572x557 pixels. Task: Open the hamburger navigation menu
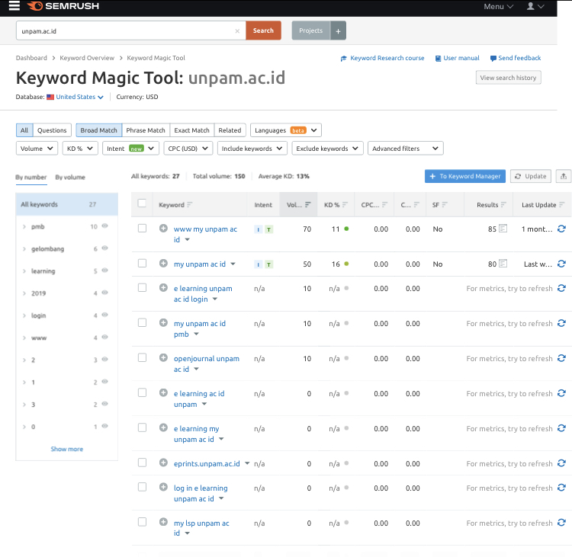(14, 6)
